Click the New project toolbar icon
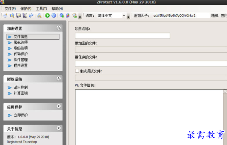 click(6, 15)
